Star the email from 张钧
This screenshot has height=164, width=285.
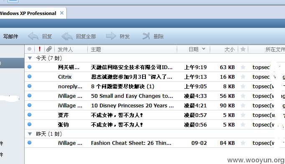(243, 125)
